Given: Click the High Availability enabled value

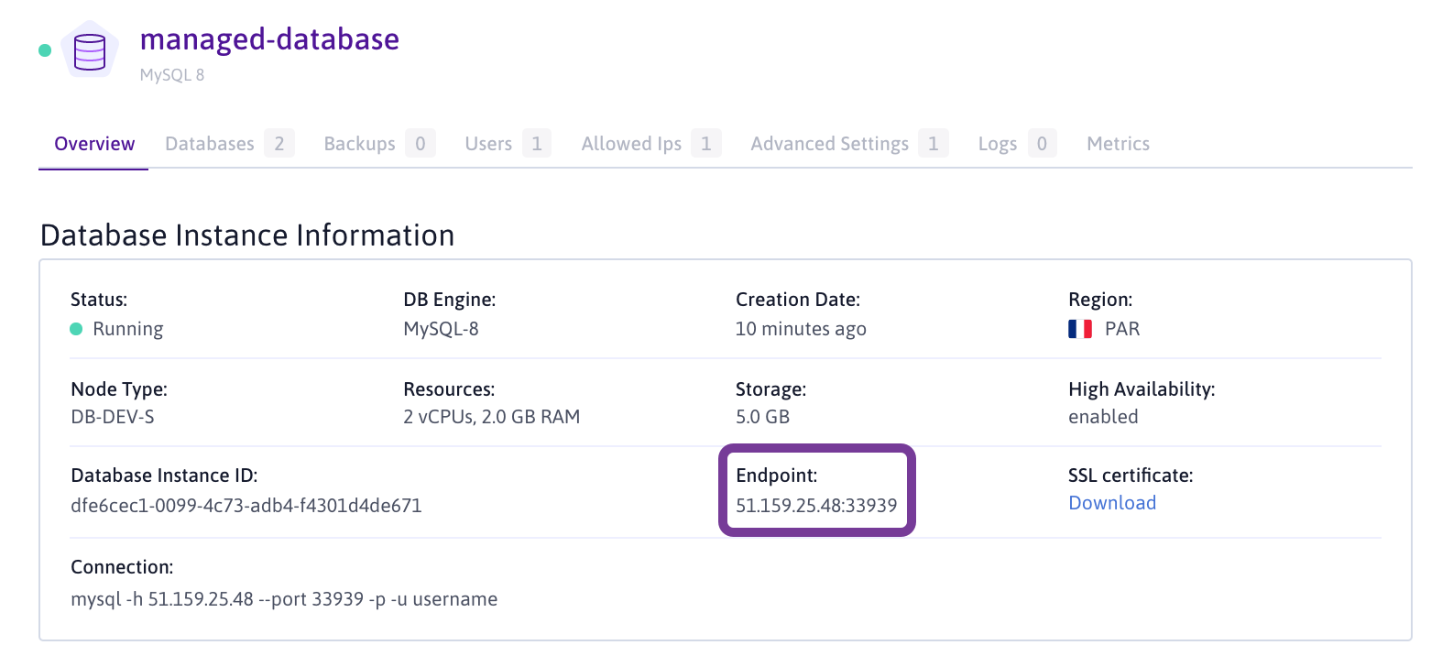Looking at the screenshot, I should point(1103,417).
